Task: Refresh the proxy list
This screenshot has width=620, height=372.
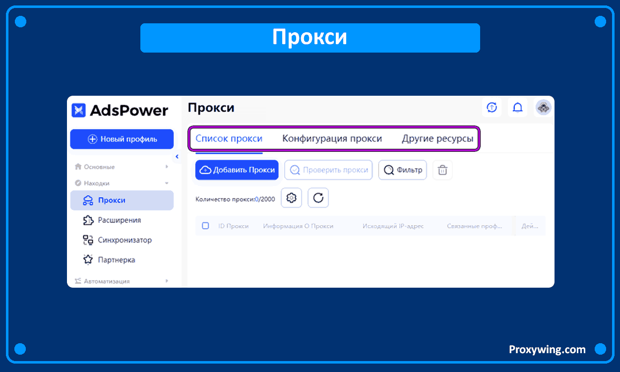Action: pyautogui.click(x=318, y=198)
